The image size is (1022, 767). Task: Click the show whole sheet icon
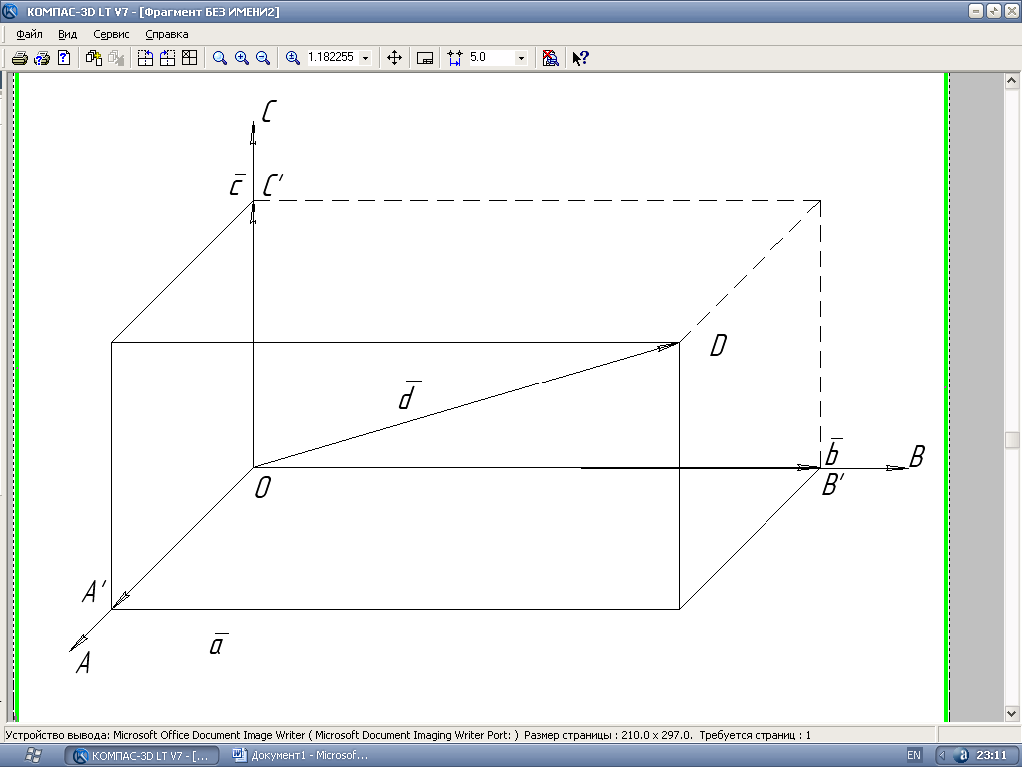coord(425,58)
